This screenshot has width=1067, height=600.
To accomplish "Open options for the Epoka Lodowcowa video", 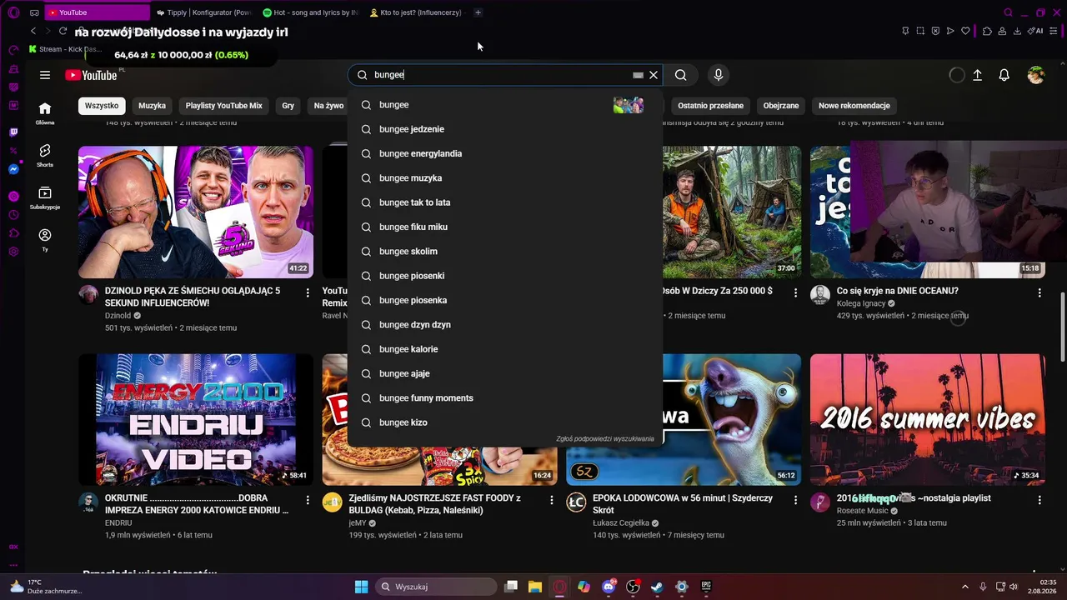I will tap(795, 500).
